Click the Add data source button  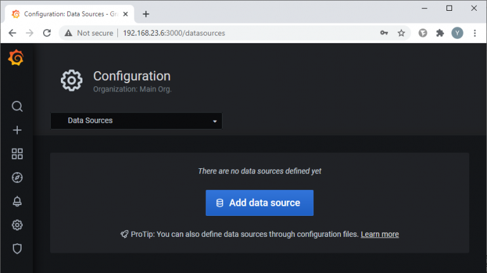(x=259, y=203)
